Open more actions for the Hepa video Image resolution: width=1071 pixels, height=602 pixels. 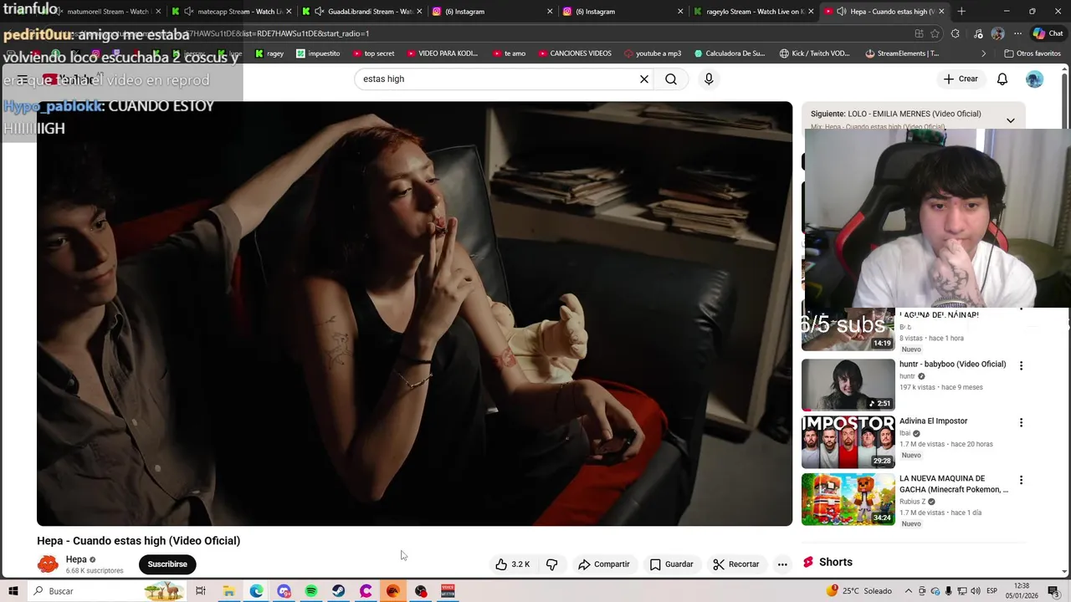tap(782, 564)
